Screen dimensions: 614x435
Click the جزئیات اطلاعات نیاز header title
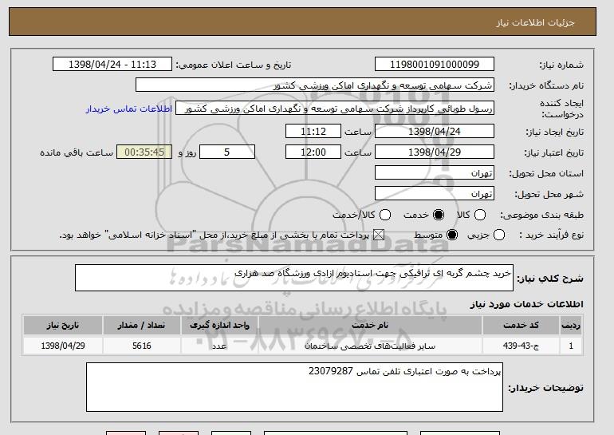(535, 22)
